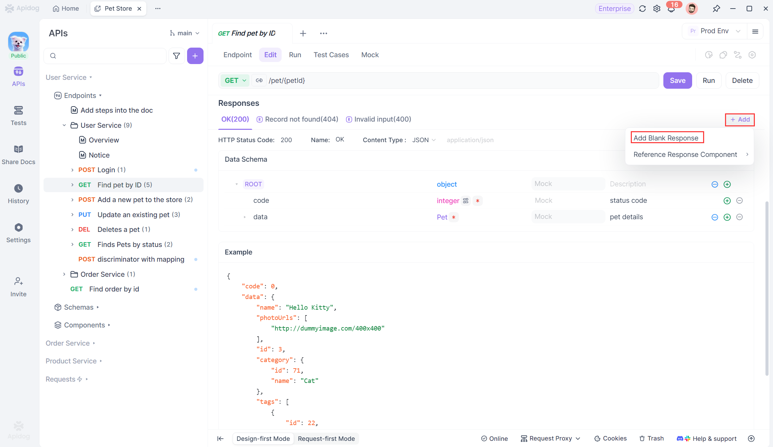Click the purple Save button

pos(678,80)
